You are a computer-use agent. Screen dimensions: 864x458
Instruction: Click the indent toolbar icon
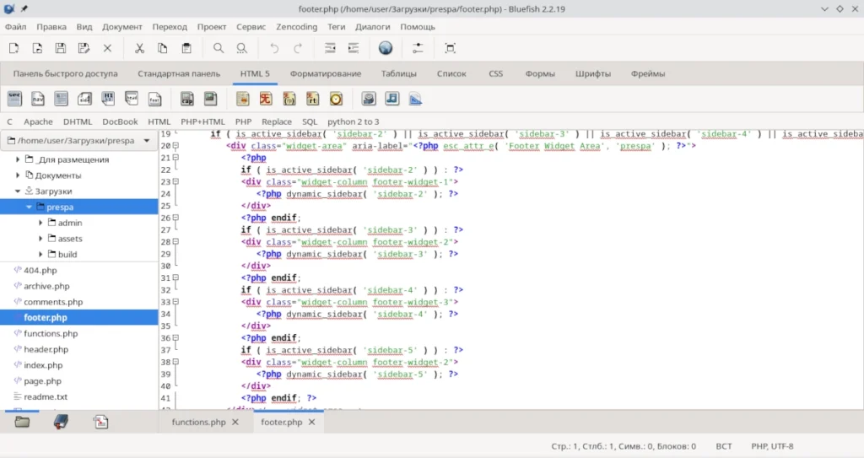pos(354,49)
